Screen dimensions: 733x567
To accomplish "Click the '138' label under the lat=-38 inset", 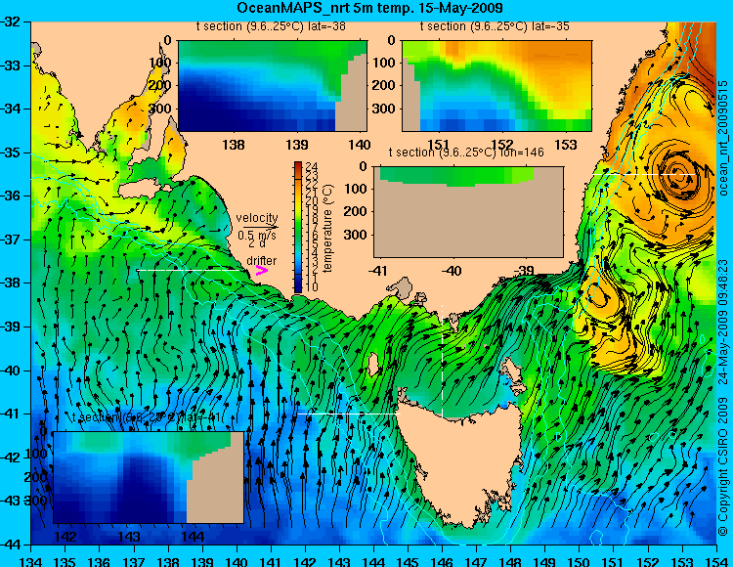I will pyautogui.click(x=234, y=145).
